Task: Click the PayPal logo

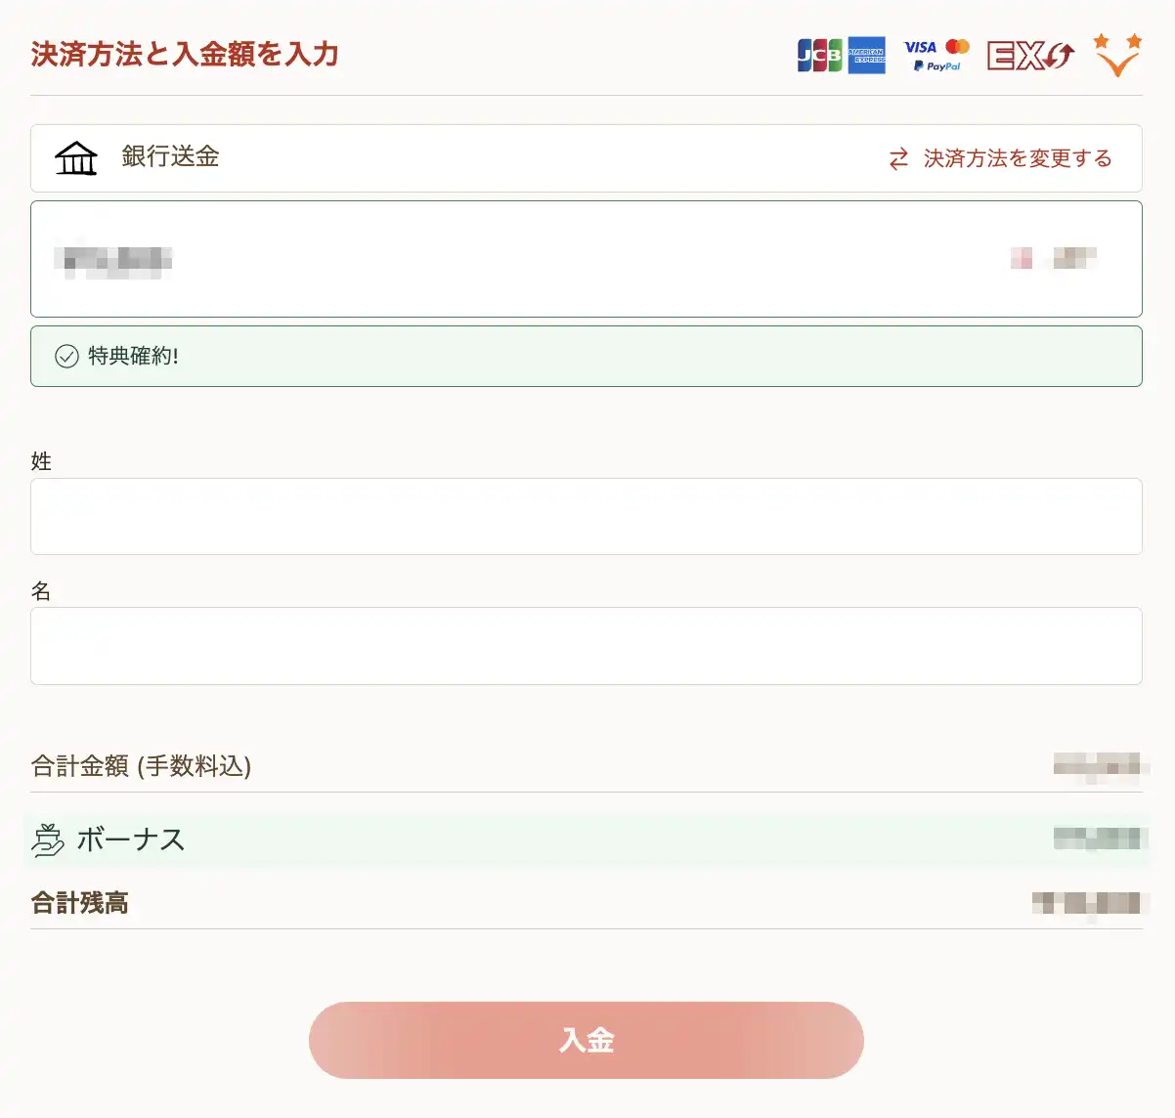Action: 937,66
